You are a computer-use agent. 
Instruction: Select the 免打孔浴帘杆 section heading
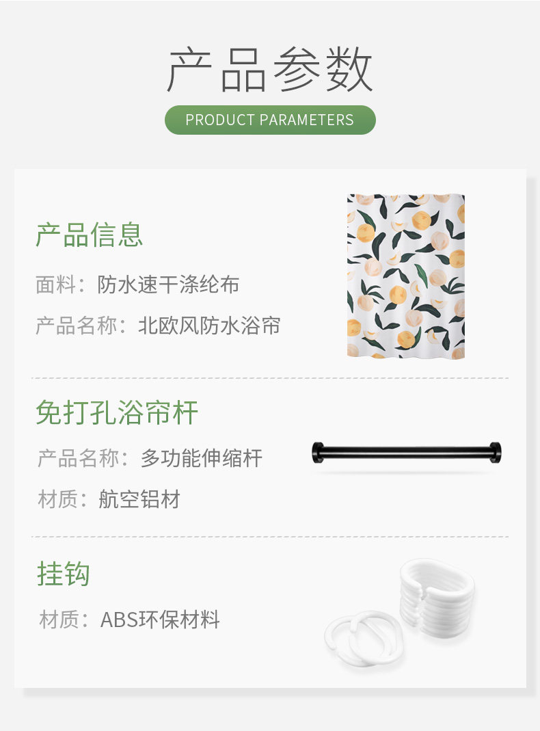click(x=117, y=412)
